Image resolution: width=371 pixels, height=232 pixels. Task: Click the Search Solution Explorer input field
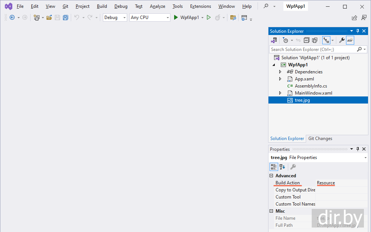(x=312, y=49)
